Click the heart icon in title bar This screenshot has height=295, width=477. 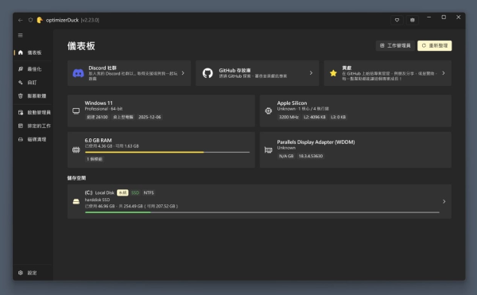tap(397, 20)
